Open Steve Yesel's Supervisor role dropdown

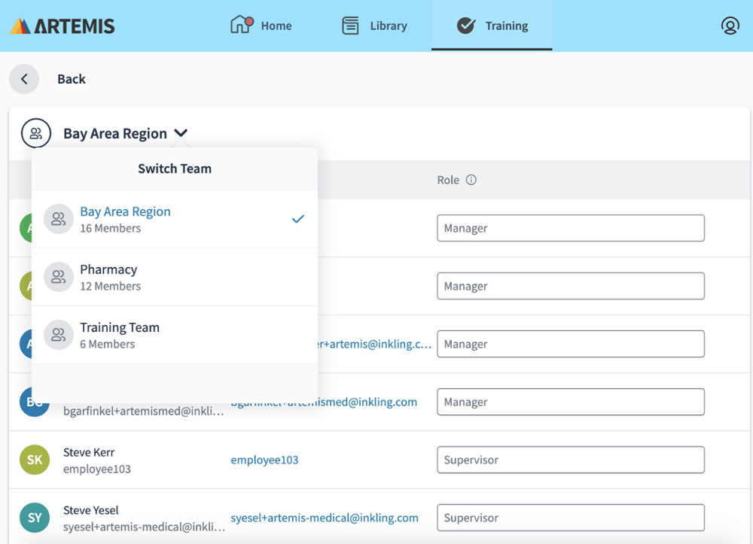point(570,518)
